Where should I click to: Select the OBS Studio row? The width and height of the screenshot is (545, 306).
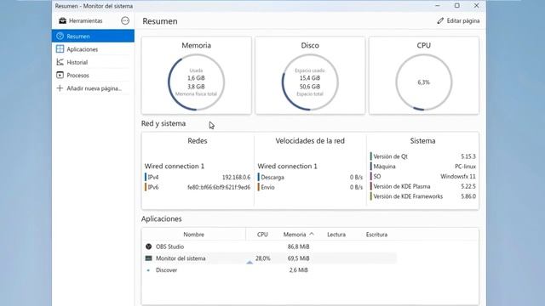(x=269, y=246)
